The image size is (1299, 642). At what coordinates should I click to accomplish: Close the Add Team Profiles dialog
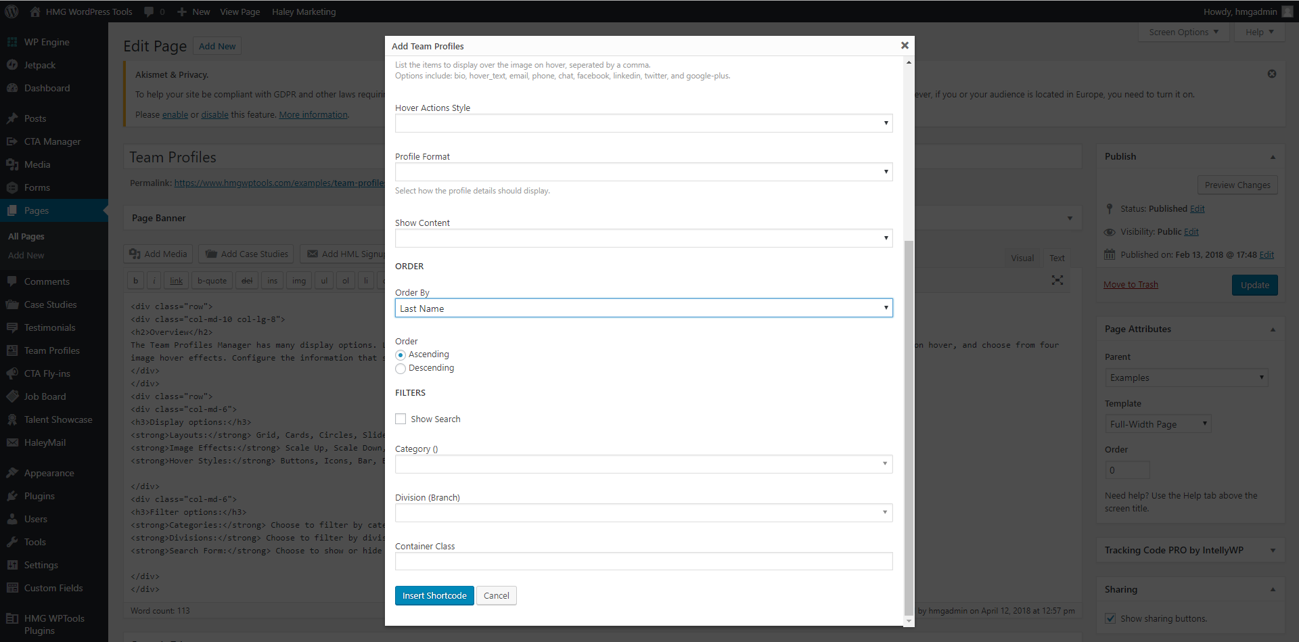coord(905,45)
